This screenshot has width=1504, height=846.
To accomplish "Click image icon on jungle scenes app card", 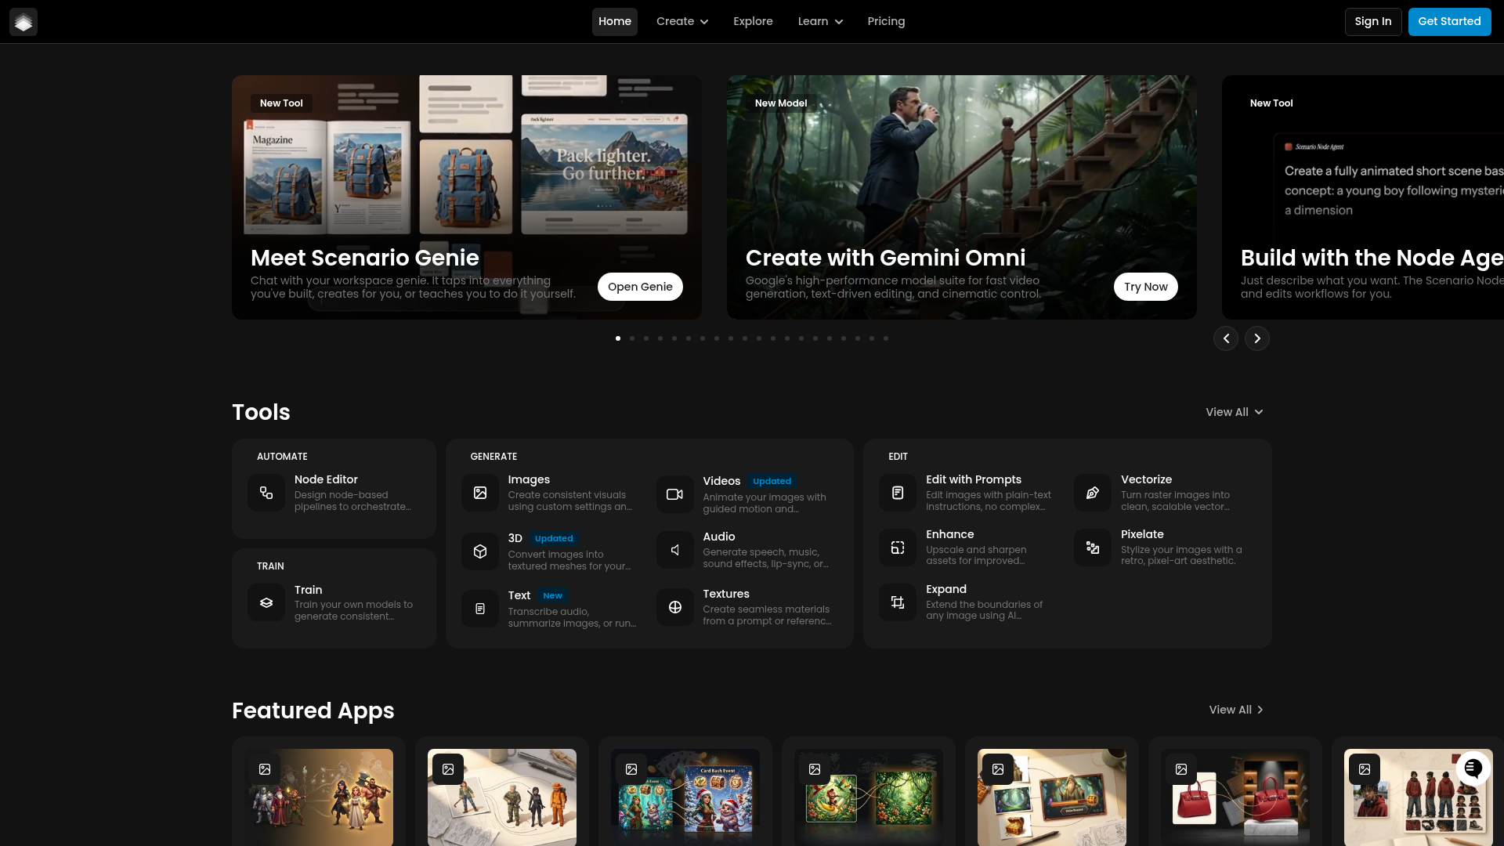I will coord(815,769).
